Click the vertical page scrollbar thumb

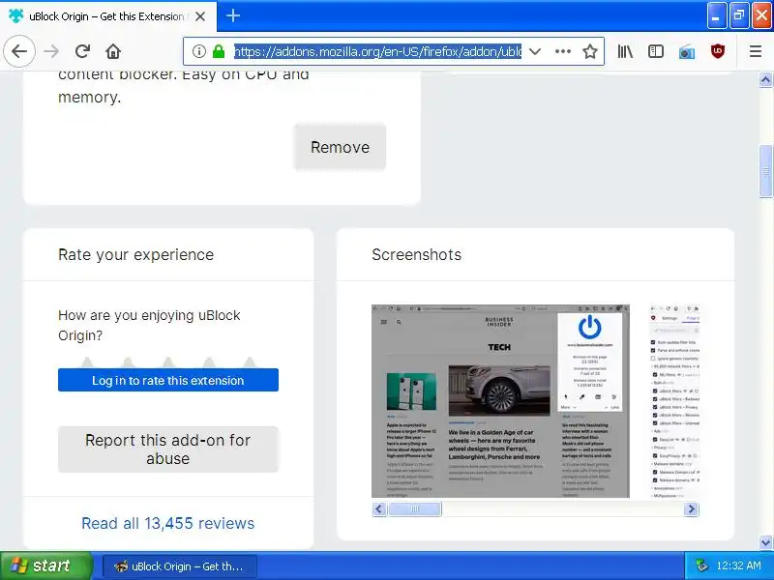point(765,171)
